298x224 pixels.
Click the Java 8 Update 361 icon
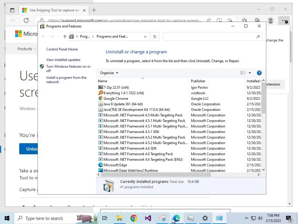click(100, 104)
